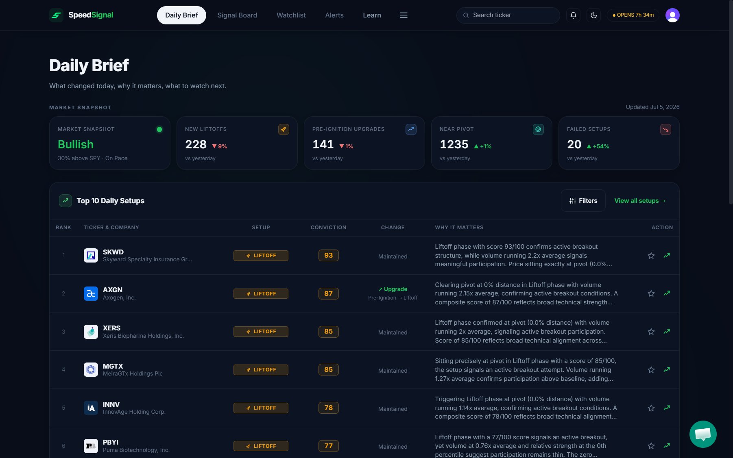Screen dimensions: 733x458
Task: Click SKWD ticker name
Action: [113, 252]
